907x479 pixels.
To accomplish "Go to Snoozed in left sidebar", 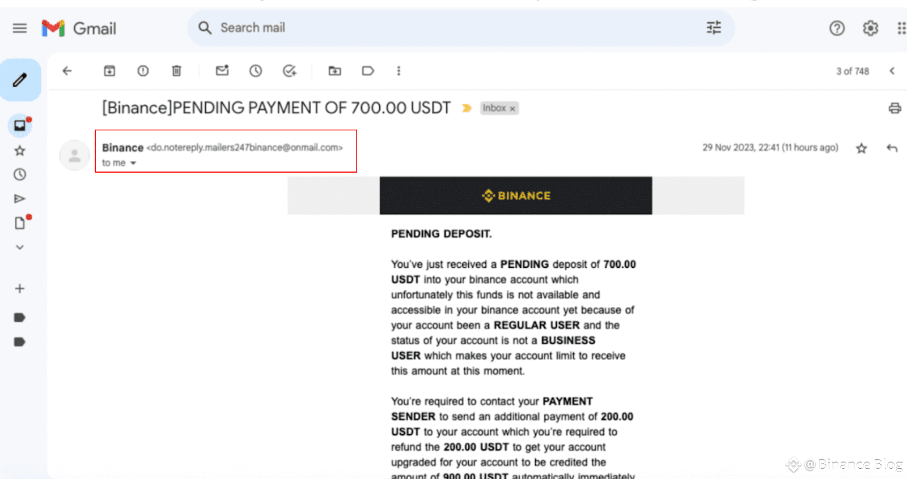I will pos(20,174).
